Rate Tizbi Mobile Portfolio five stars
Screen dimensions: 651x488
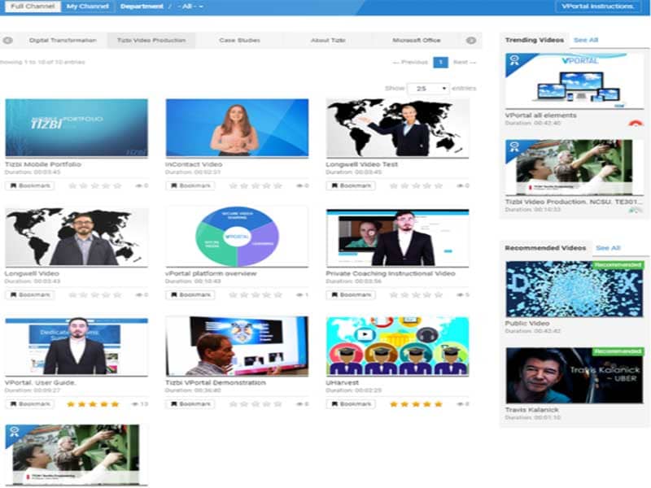tap(117, 185)
